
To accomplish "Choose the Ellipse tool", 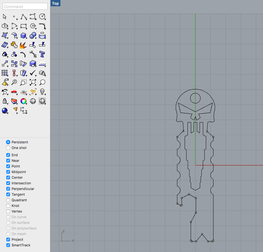I will click(x=5, y=26).
